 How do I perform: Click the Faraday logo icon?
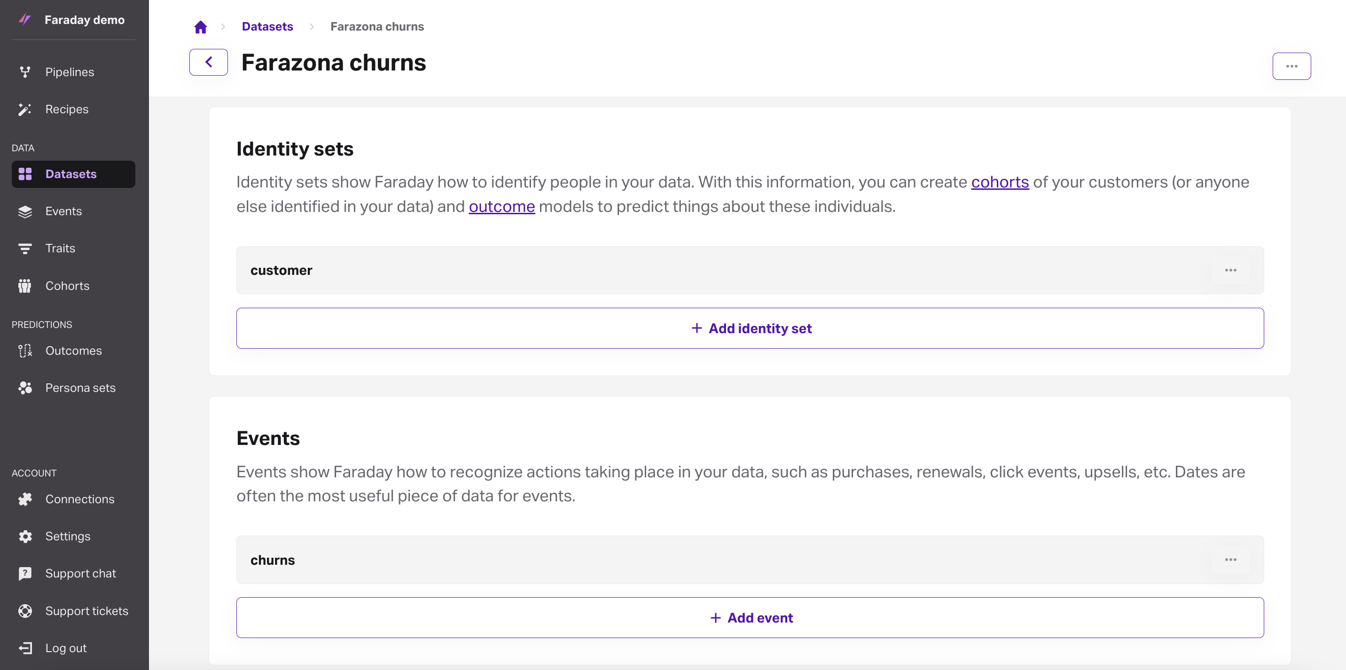24,19
